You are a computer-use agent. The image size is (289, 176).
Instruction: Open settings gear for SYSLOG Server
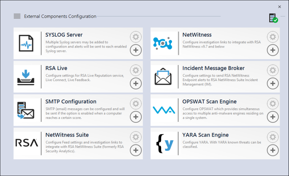[136, 37]
